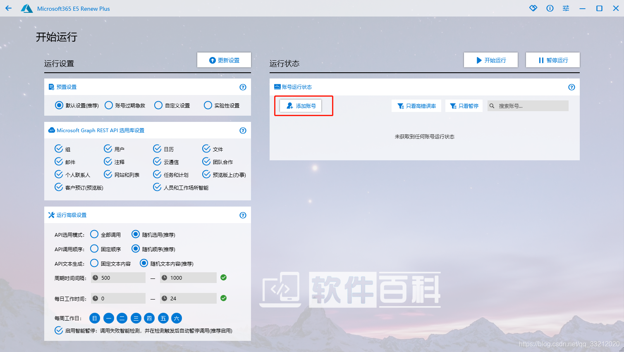The image size is (624, 352).
Task: Toggle the 日 weekday circle
Action: [x=95, y=318]
